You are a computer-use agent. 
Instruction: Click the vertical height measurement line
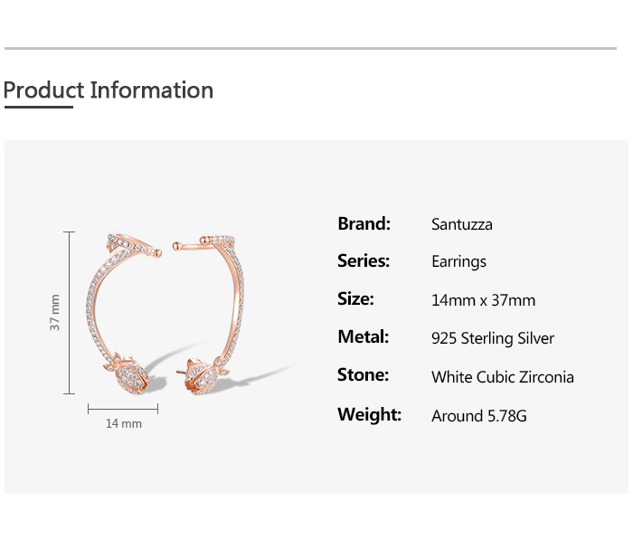pyautogui.click(x=70, y=312)
